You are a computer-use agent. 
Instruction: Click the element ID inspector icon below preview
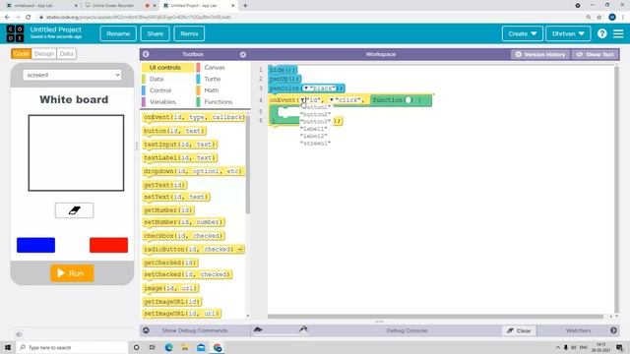tap(19, 334)
